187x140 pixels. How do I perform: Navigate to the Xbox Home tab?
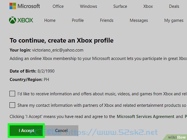50,20
